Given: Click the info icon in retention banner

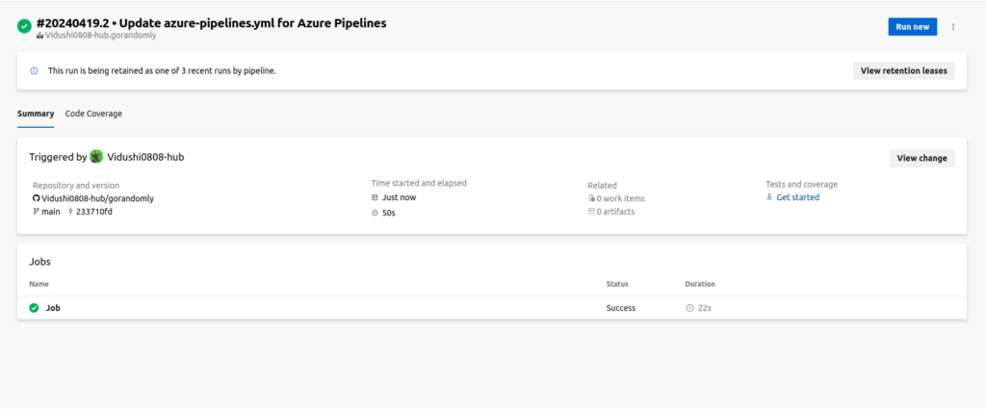Looking at the screenshot, I should click(35, 70).
